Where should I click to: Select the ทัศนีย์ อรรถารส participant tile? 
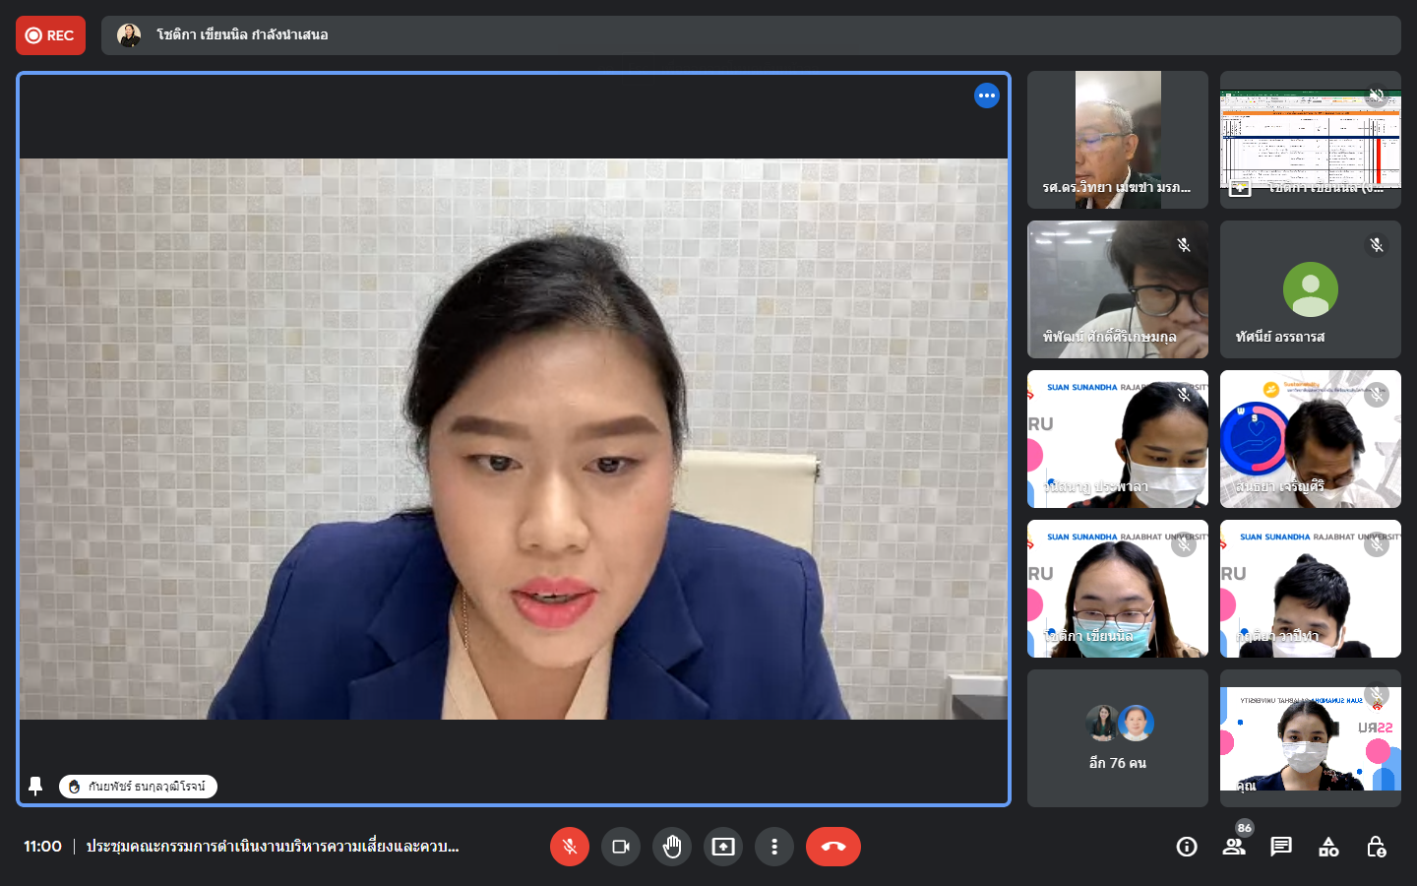tap(1310, 289)
